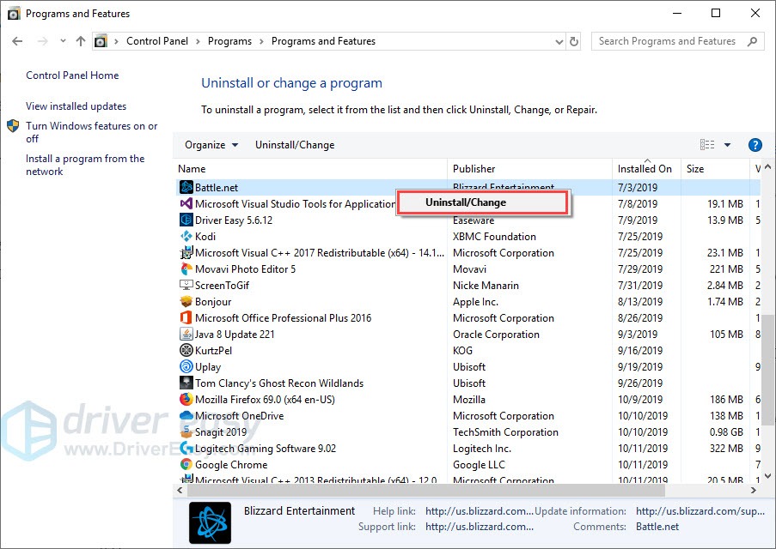Click the Microsoft OneDrive cloud icon

click(186, 416)
